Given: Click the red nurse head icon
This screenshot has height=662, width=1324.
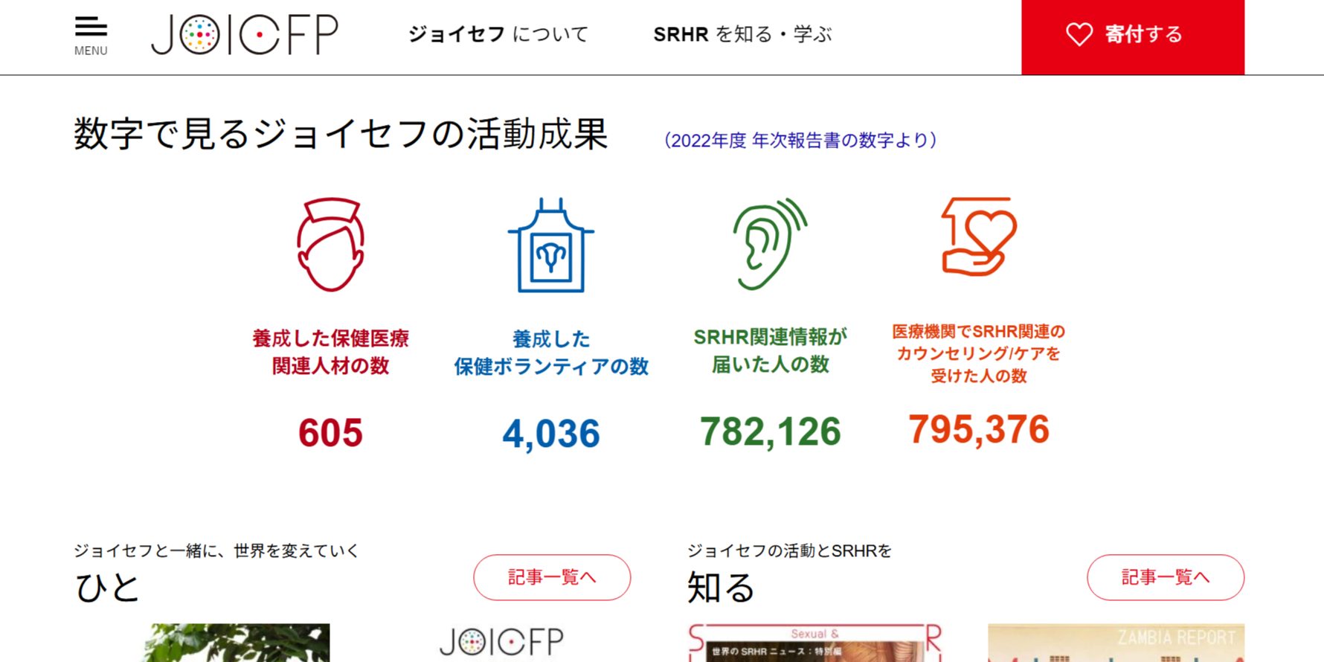Looking at the screenshot, I should pos(330,245).
